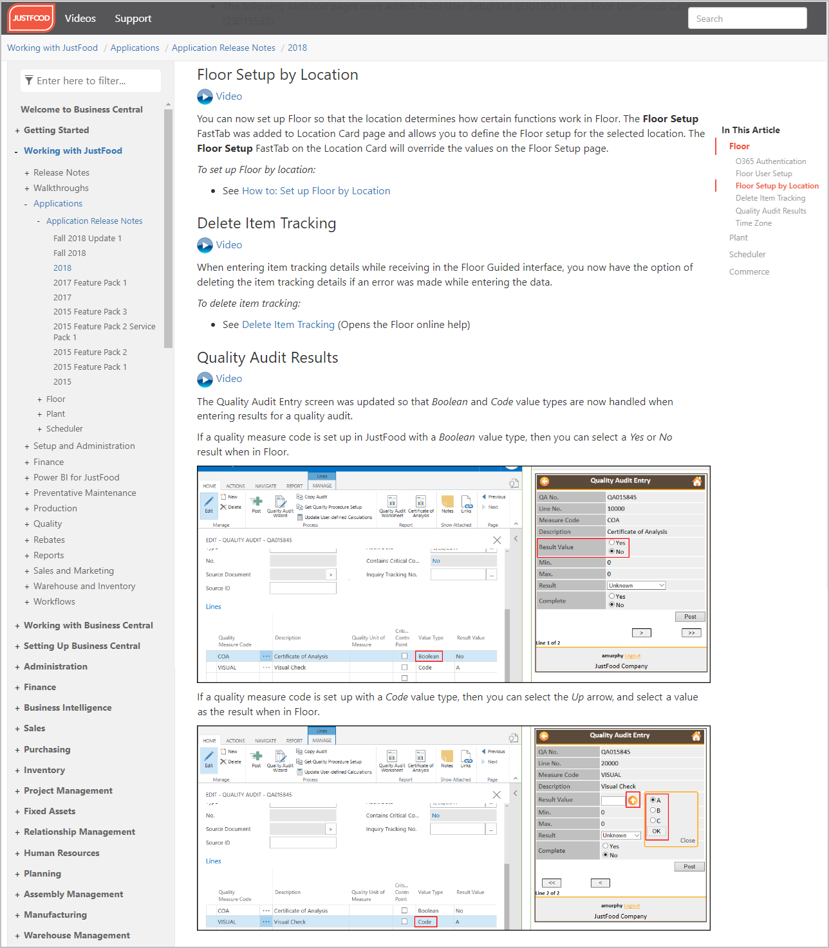Click the JustFood logo
The width and height of the screenshot is (829, 948).
coord(31,18)
